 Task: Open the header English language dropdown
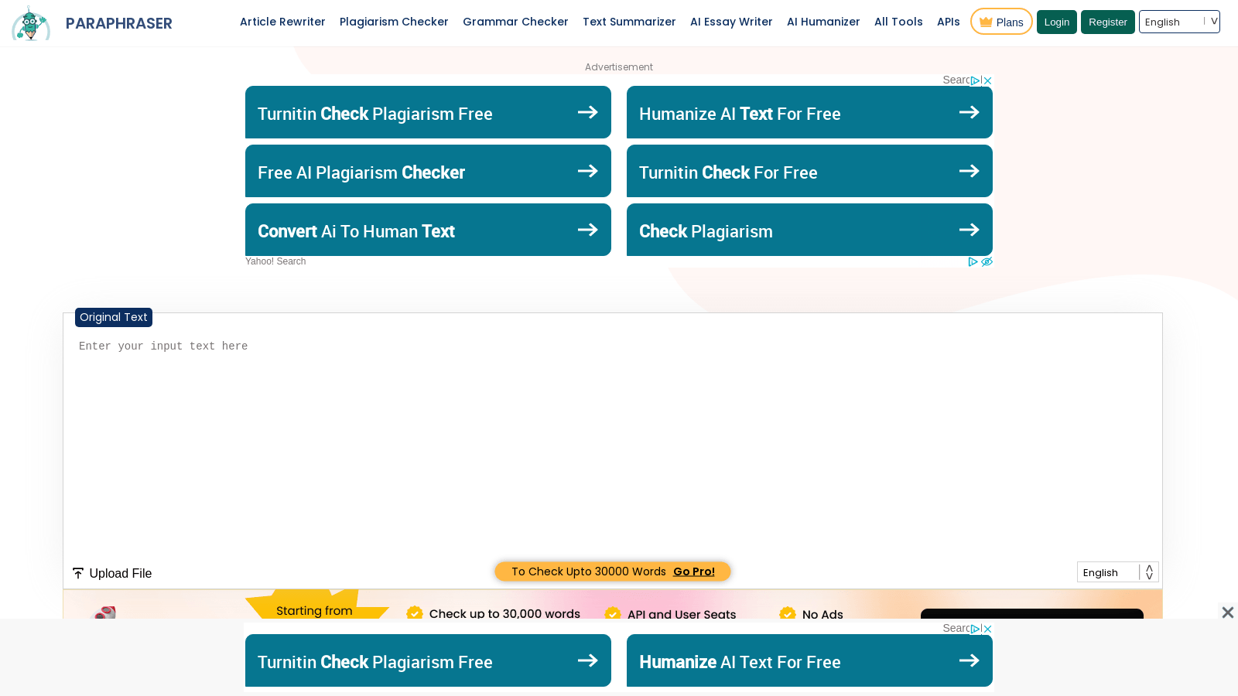1179,22
